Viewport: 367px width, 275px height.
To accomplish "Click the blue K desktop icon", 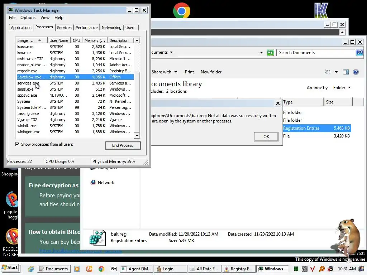I will [321, 10].
